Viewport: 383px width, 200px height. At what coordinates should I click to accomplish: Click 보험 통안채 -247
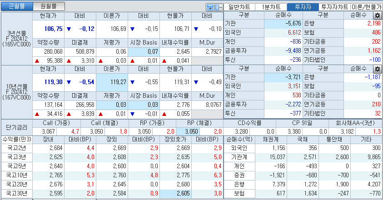(x=335, y=193)
